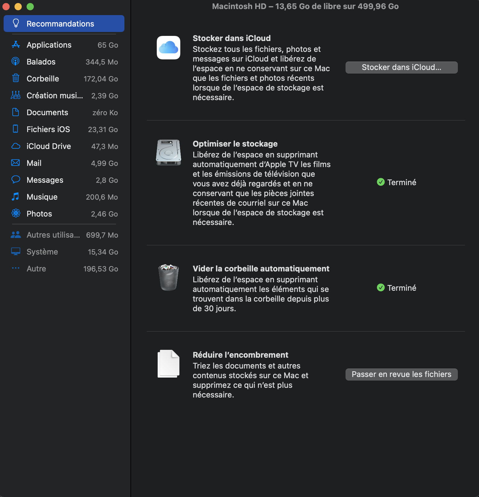Image resolution: width=479 pixels, height=497 pixels.
Task: Open the Messages storage category
Action: pyautogui.click(x=45, y=180)
